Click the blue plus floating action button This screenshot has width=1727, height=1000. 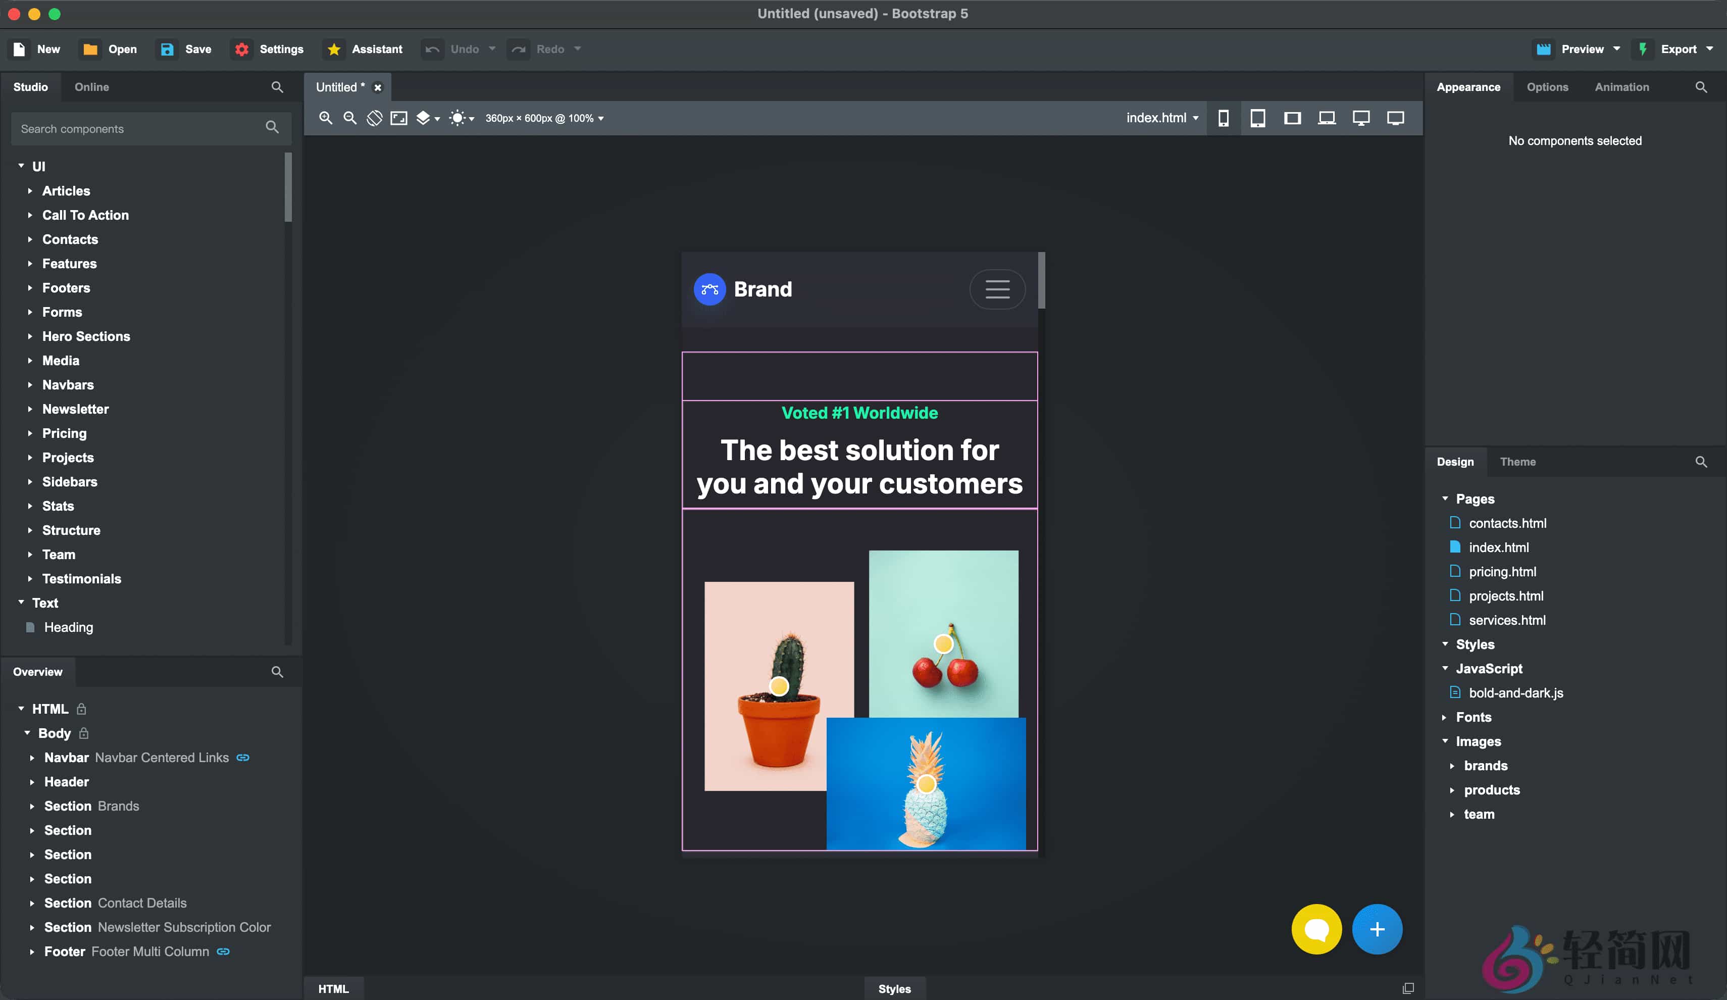click(1378, 929)
